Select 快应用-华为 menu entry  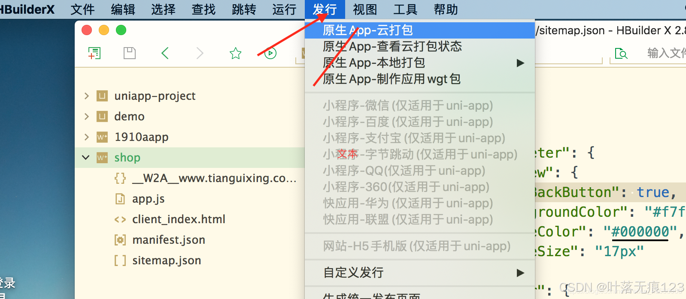point(420,203)
